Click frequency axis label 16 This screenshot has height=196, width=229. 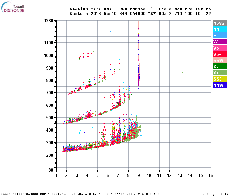(210, 175)
